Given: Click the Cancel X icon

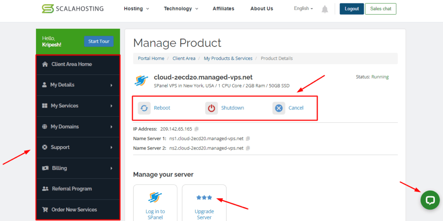Looking at the screenshot, I should (279, 108).
